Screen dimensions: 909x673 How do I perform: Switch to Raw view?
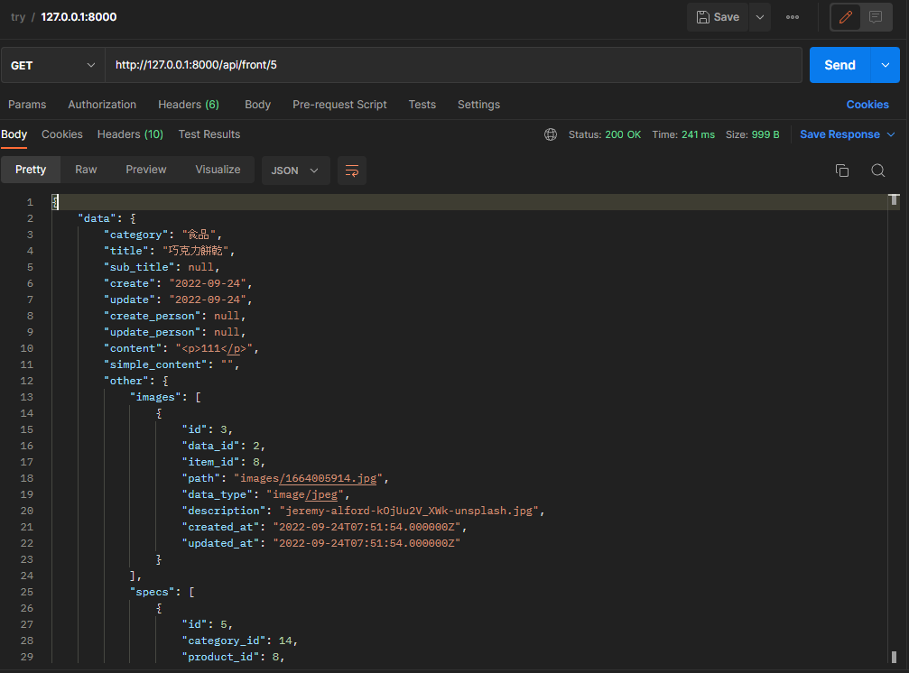coord(86,170)
